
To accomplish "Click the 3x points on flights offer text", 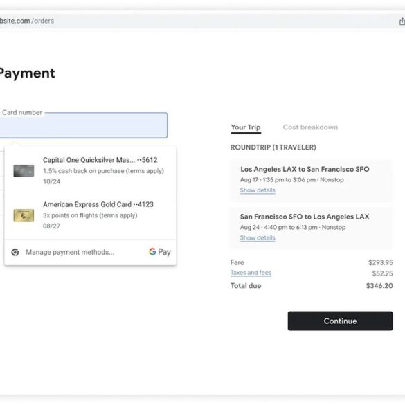I will pyautogui.click(x=90, y=215).
